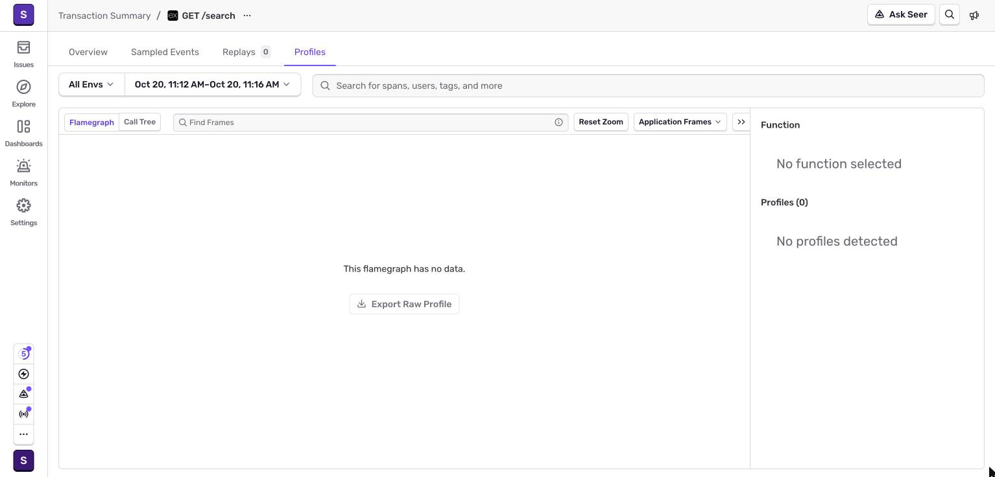The height and width of the screenshot is (477, 995).
Task: Collapse the side panel with double chevron
Action: tap(741, 122)
